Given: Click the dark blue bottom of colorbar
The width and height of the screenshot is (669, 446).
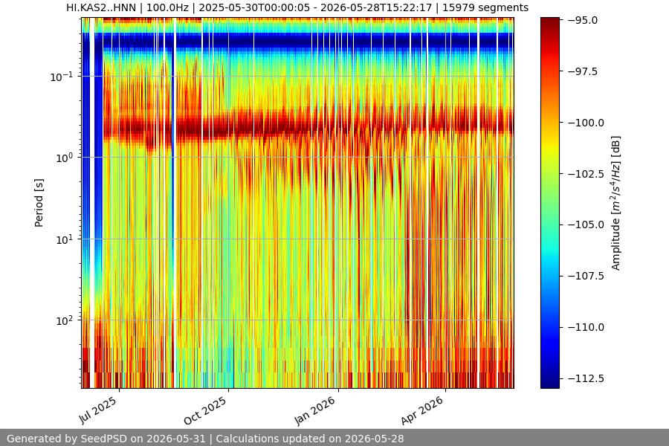Looking at the screenshot, I should [x=549, y=383].
